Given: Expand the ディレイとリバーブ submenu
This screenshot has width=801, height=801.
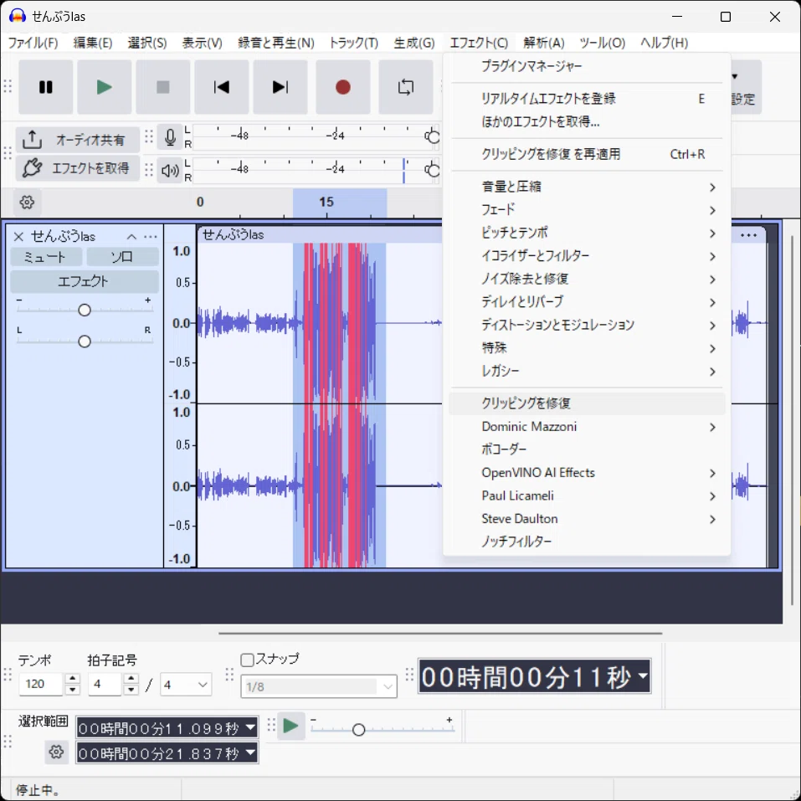Looking at the screenshot, I should (x=587, y=302).
